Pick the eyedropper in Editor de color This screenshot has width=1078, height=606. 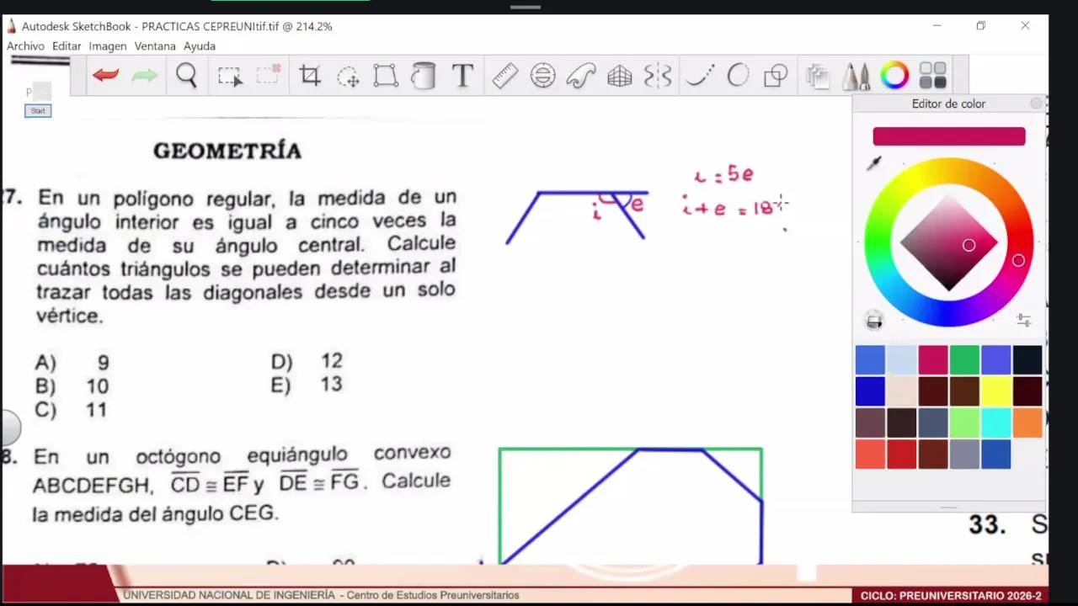[x=874, y=163]
